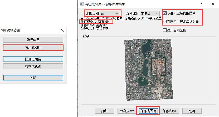Viewport: 219px width, 117px height.
Task: Open 图形点编辑 editor
Action: click(33, 59)
